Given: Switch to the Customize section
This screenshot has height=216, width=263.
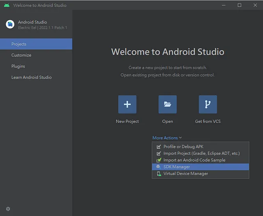Looking at the screenshot, I should pyautogui.click(x=36, y=55).
